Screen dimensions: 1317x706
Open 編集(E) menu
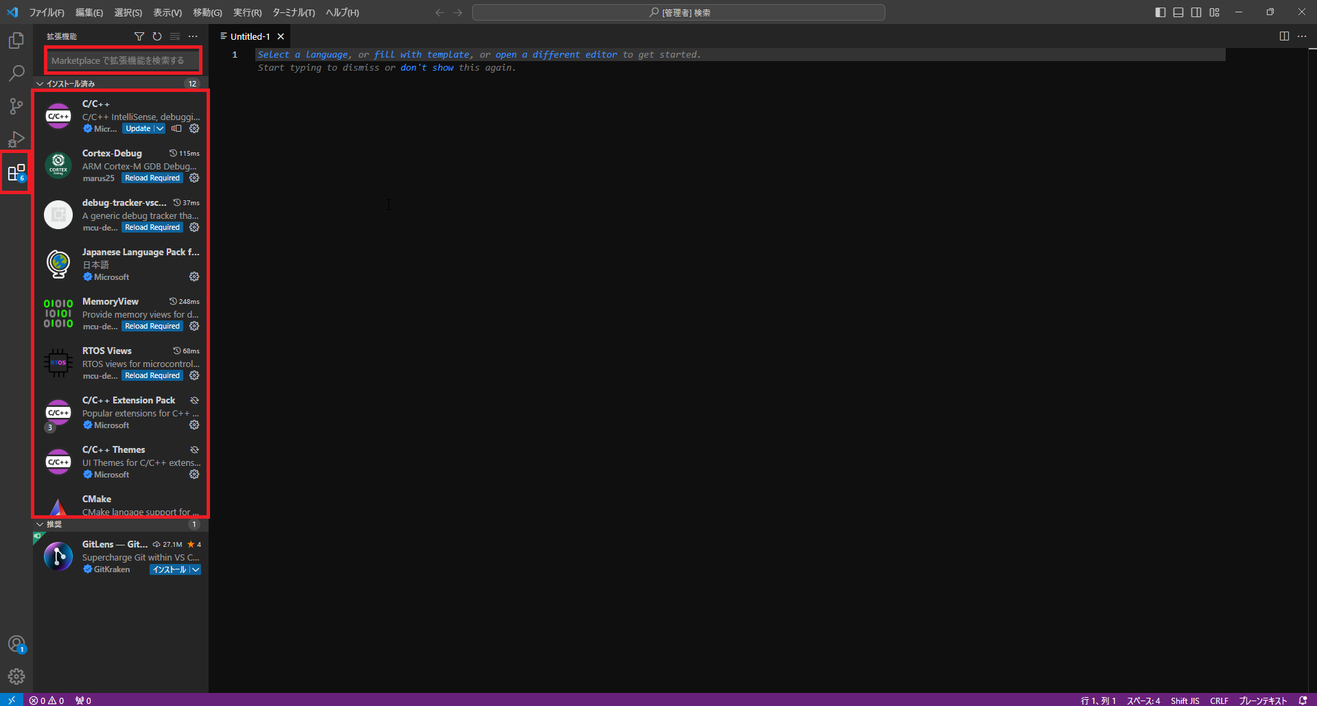coord(89,12)
